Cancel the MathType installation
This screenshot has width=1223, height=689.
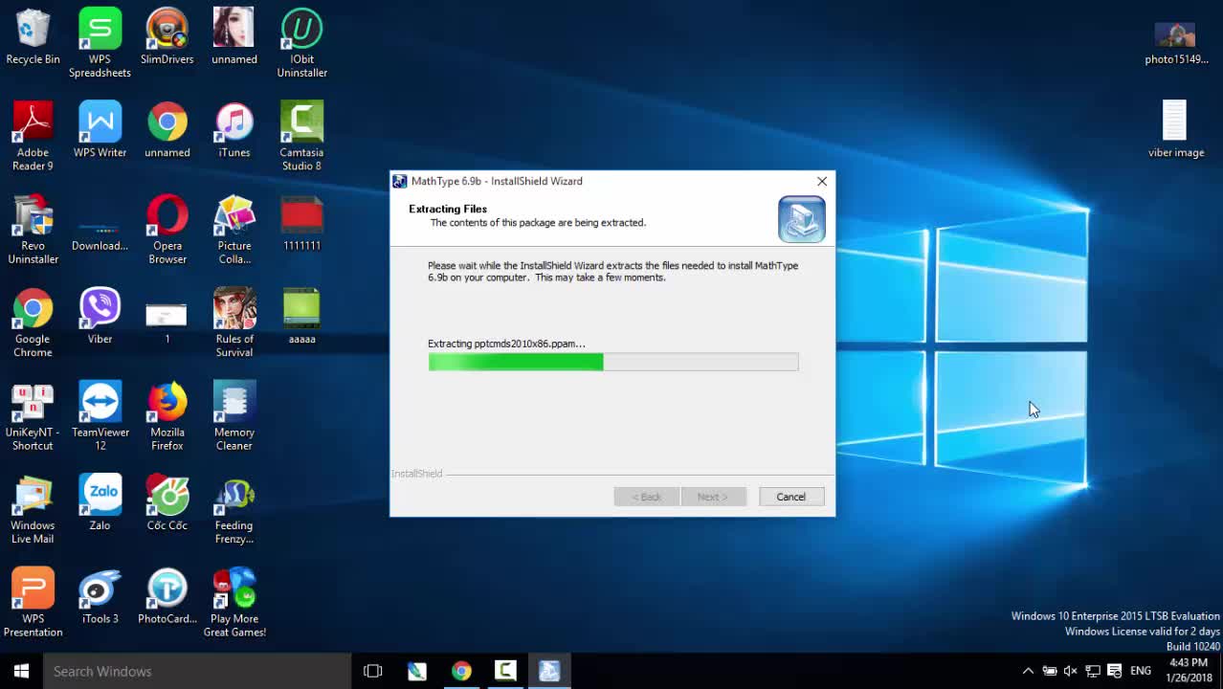tap(790, 497)
